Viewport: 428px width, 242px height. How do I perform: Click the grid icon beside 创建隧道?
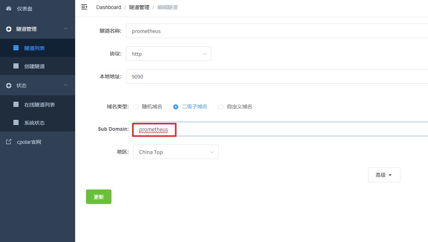click(16, 66)
